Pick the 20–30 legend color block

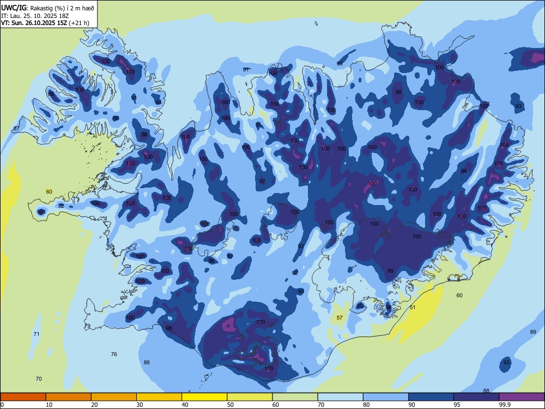click(x=114, y=397)
